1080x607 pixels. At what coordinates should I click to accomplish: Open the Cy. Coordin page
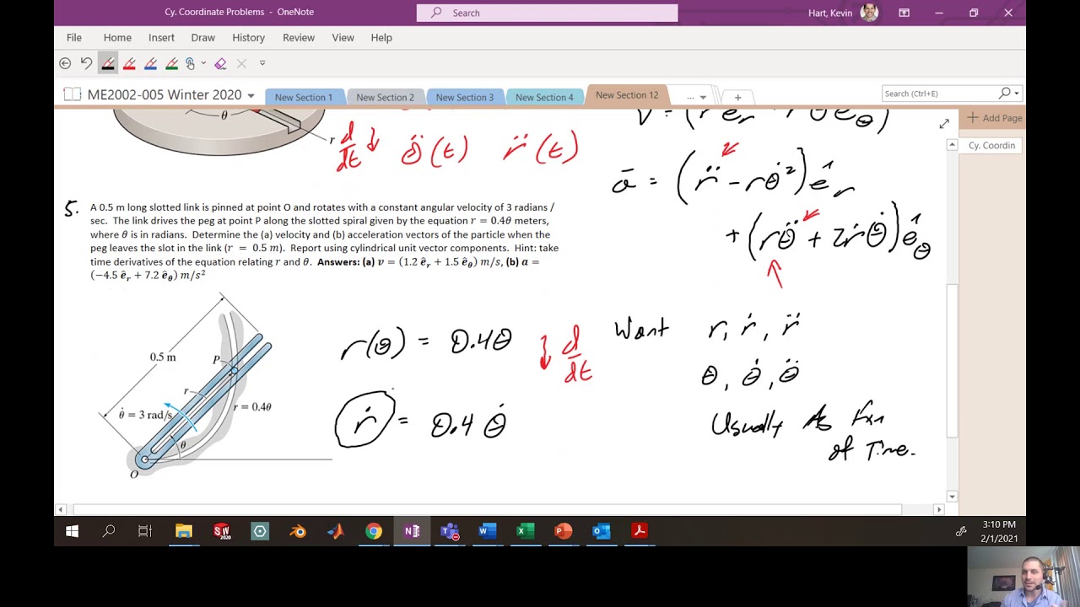[x=991, y=146]
